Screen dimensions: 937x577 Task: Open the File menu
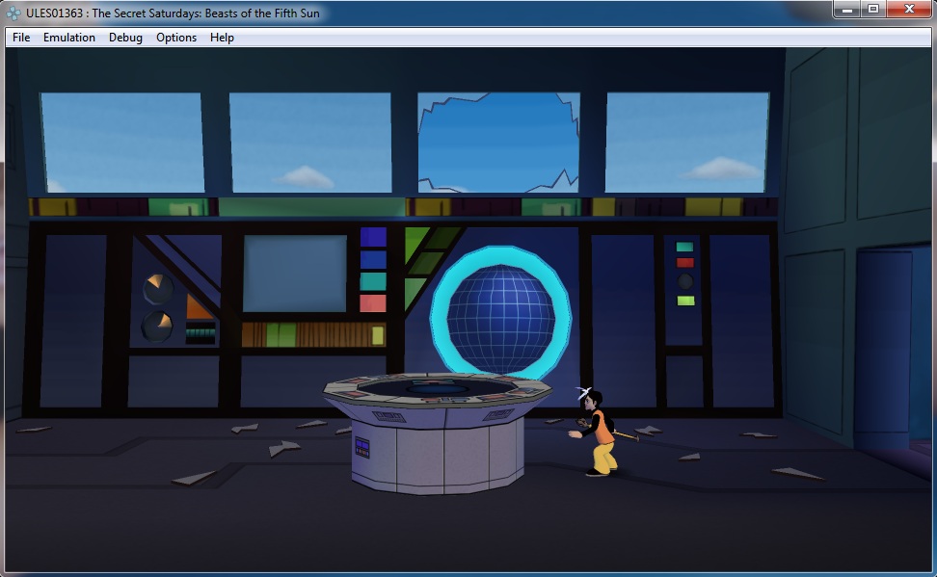21,38
